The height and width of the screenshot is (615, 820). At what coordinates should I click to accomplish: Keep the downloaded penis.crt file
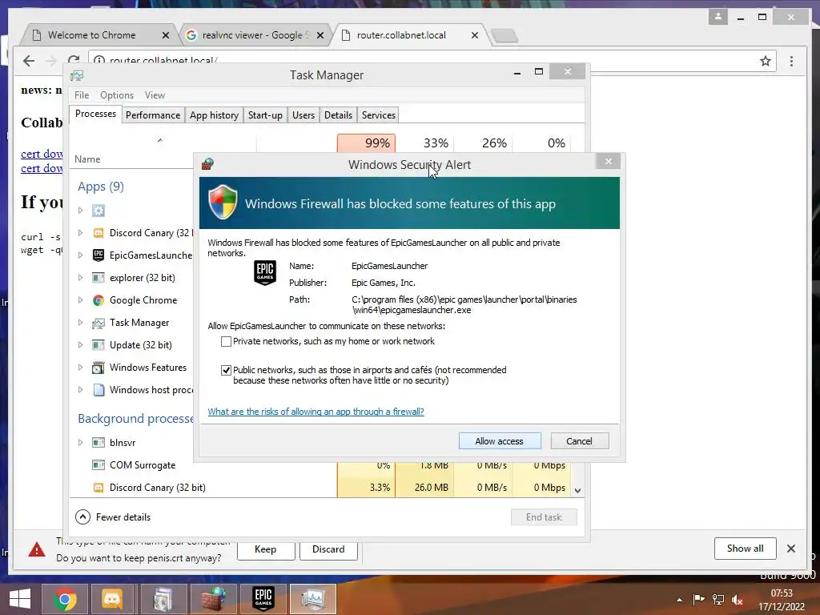click(x=266, y=549)
